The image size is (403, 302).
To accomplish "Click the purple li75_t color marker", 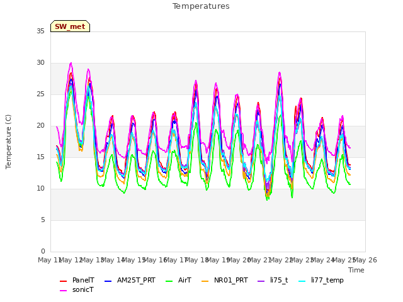I will [261, 281].
